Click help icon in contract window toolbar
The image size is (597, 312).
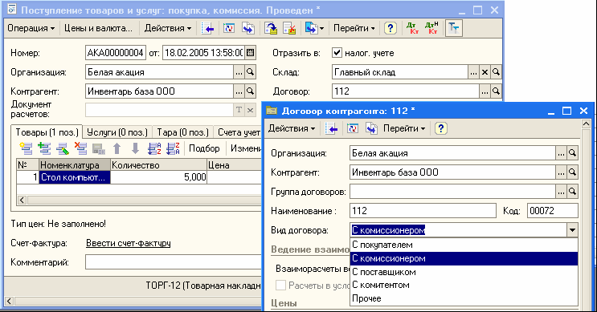(x=440, y=128)
